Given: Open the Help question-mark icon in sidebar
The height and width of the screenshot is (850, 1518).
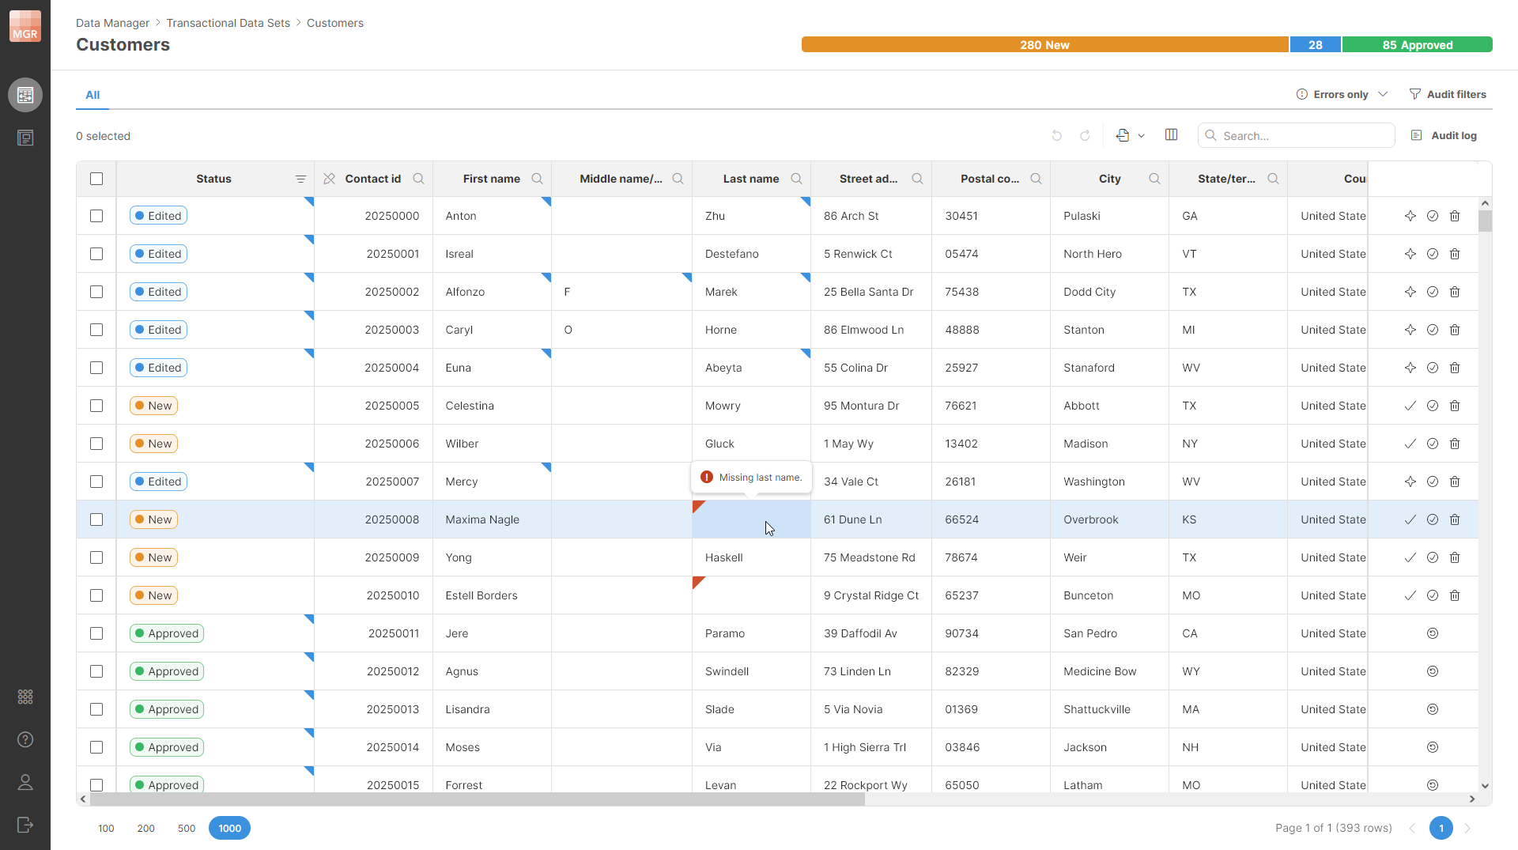Looking at the screenshot, I should pyautogui.click(x=25, y=740).
